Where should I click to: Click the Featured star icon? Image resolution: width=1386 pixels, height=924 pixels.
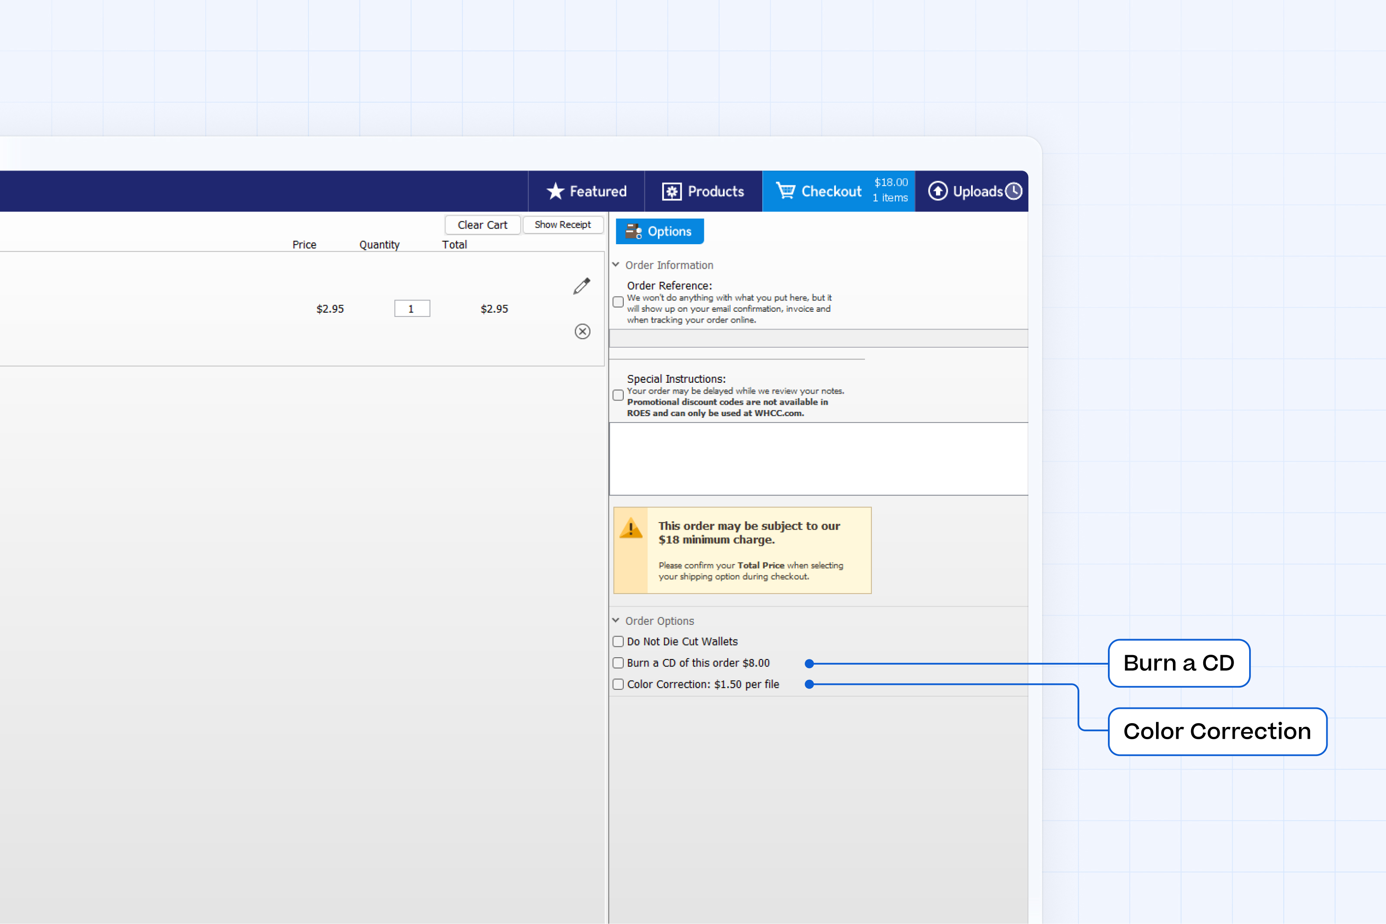pyautogui.click(x=555, y=191)
